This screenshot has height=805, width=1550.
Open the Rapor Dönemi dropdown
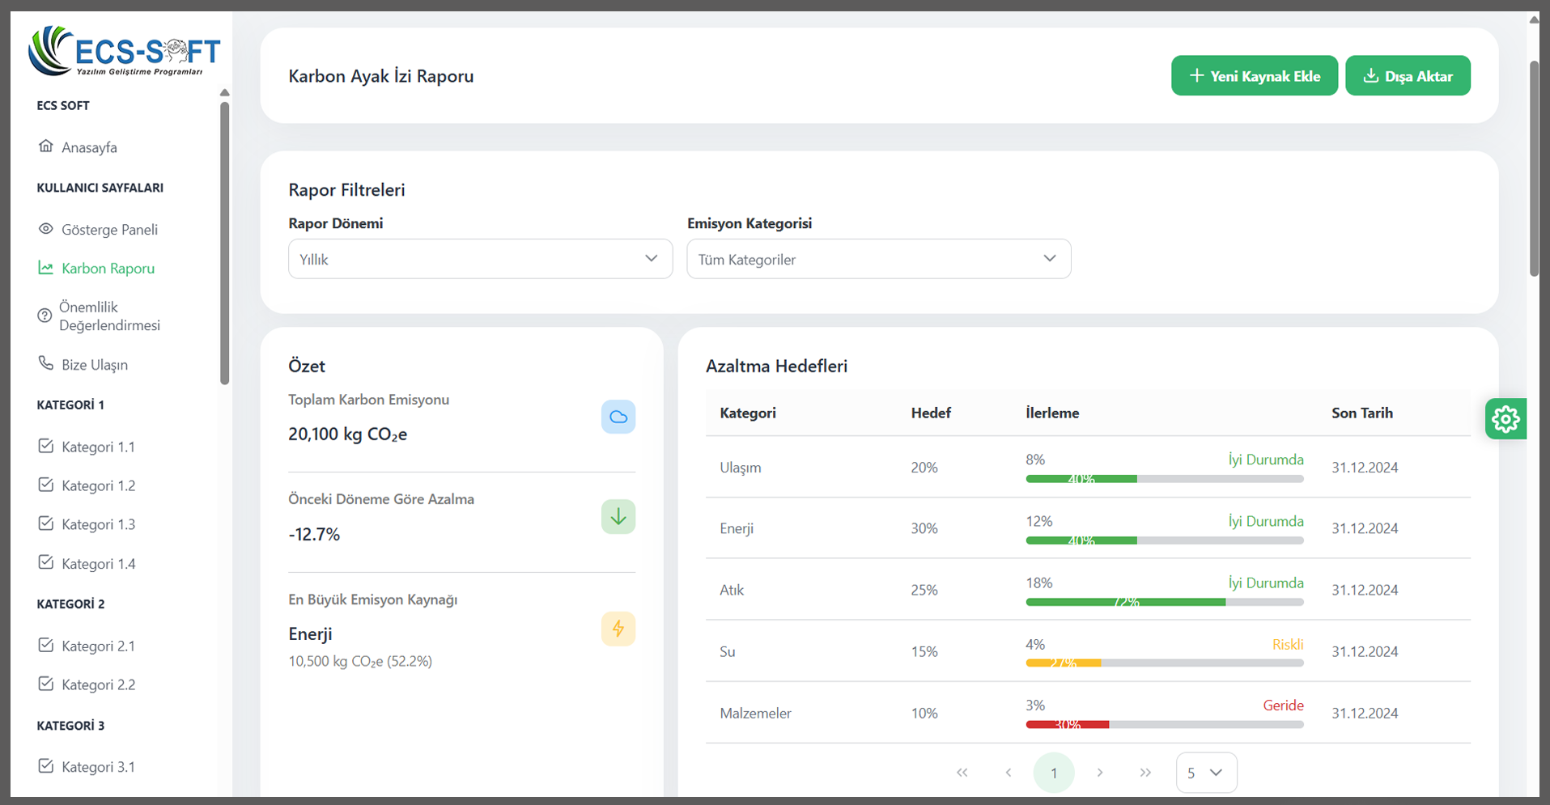[480, 259]
